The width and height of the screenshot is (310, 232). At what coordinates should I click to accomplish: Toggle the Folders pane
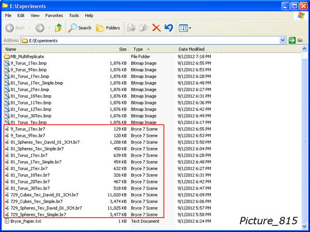coord(108,28)
